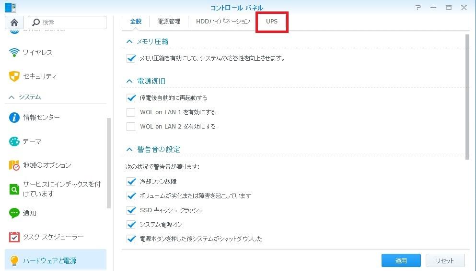The width and height of the screenshot is (476, 271).
Task: Open the Indexing Service (サービスにインデックス) icon
Action: coord(14,189)
